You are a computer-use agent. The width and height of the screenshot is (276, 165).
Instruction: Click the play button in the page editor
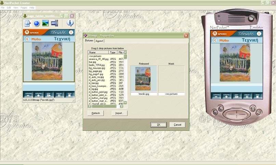(x=49, y=95)
